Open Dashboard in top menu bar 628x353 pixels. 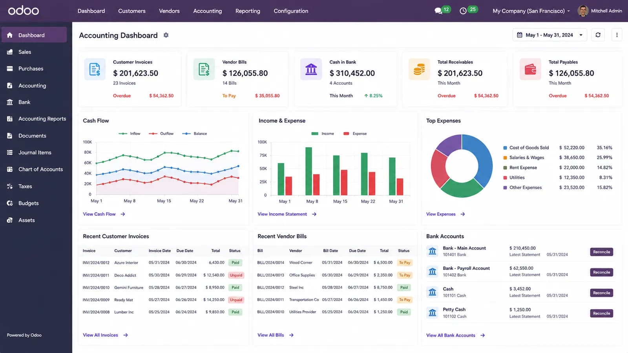pyautogui.click(x=91, y=11)
